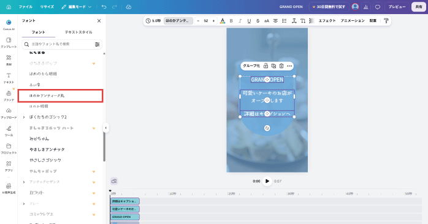Viewport: 428px width, 224px height.
Task: Open テンプレート panel in sidebar
Action: coord(9,42)
